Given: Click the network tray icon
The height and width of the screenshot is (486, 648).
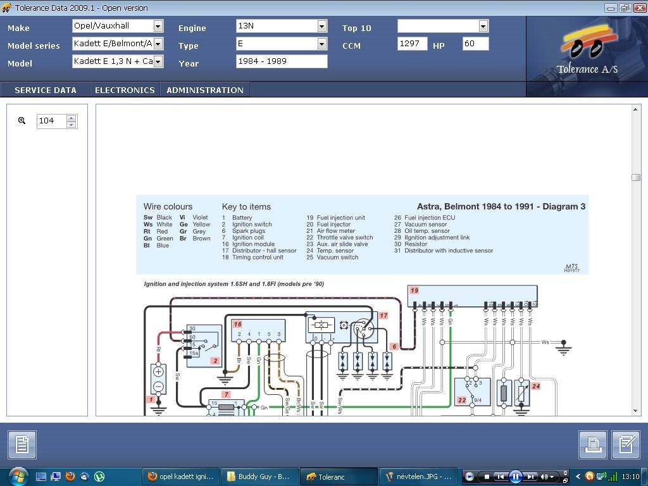Looking at the screenshot, I should tap(601, 477).
